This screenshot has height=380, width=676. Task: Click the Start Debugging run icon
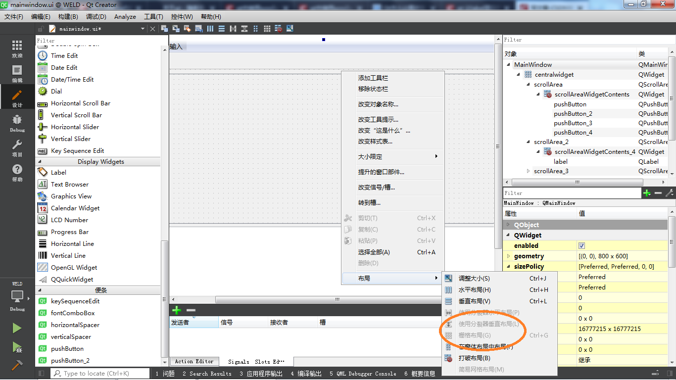(17, 347)
